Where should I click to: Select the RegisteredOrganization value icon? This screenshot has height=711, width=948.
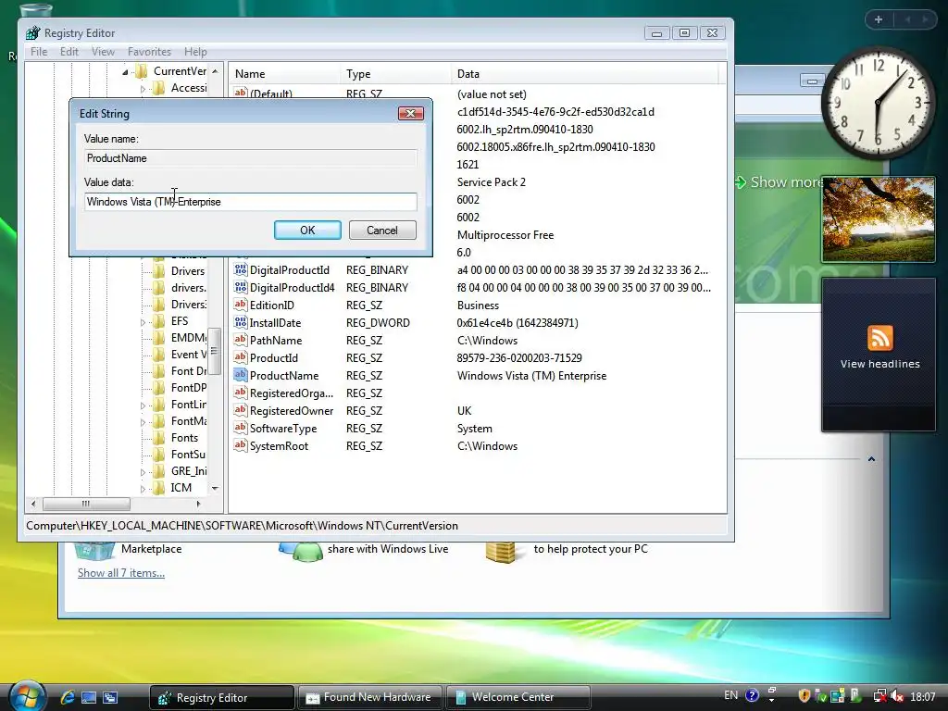tap(241, 393)
